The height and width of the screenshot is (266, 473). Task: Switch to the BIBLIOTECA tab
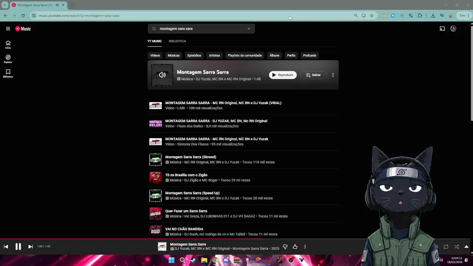pyautogui.click(x=177, y=41)
